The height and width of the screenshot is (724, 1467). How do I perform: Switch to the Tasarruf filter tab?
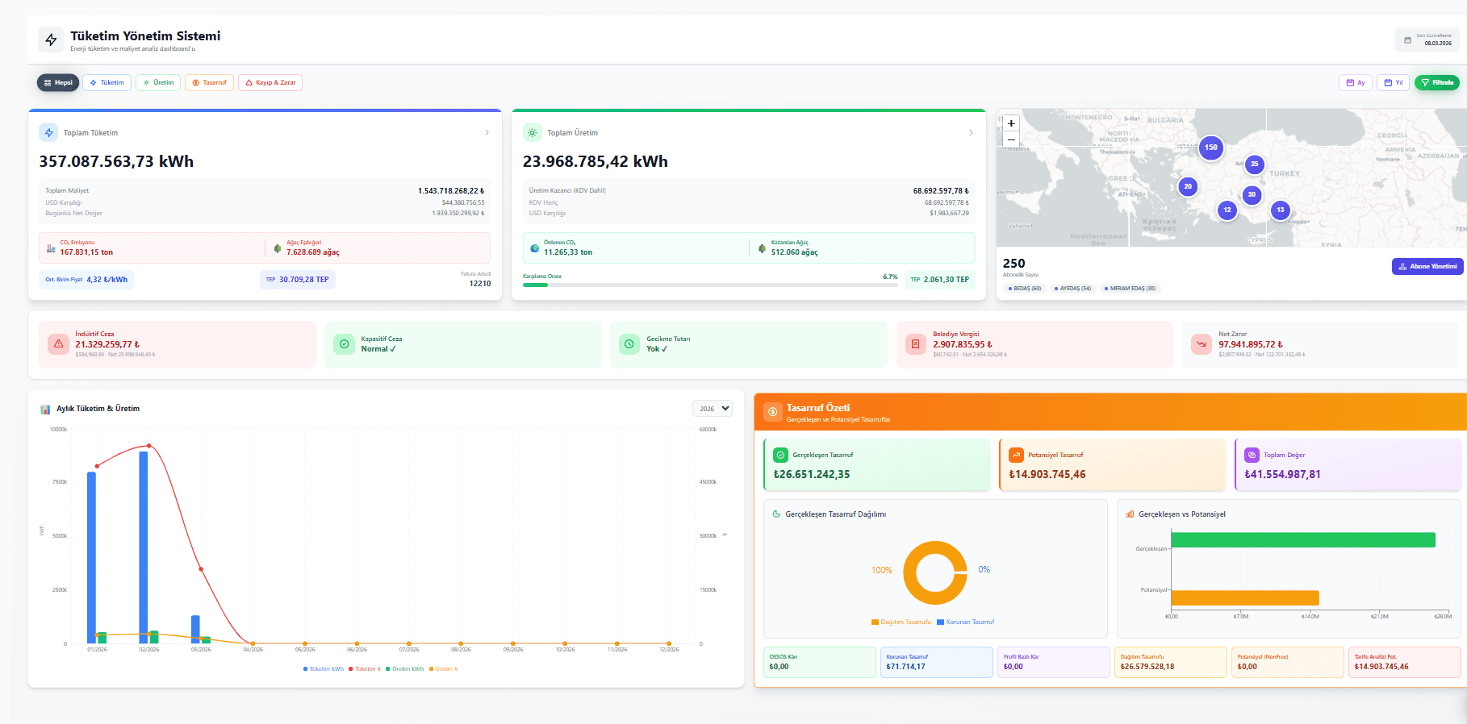tap(210, 82)
